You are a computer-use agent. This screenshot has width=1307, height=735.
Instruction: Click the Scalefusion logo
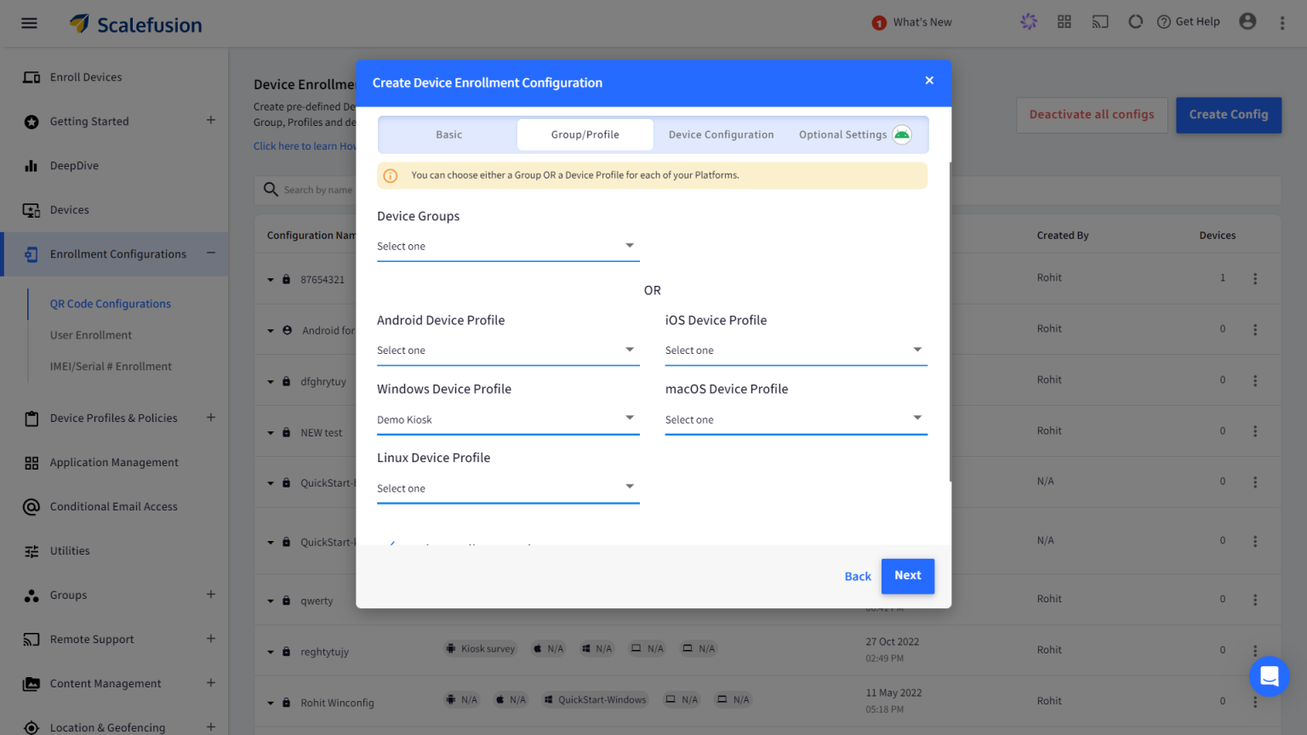click(134, 23)
